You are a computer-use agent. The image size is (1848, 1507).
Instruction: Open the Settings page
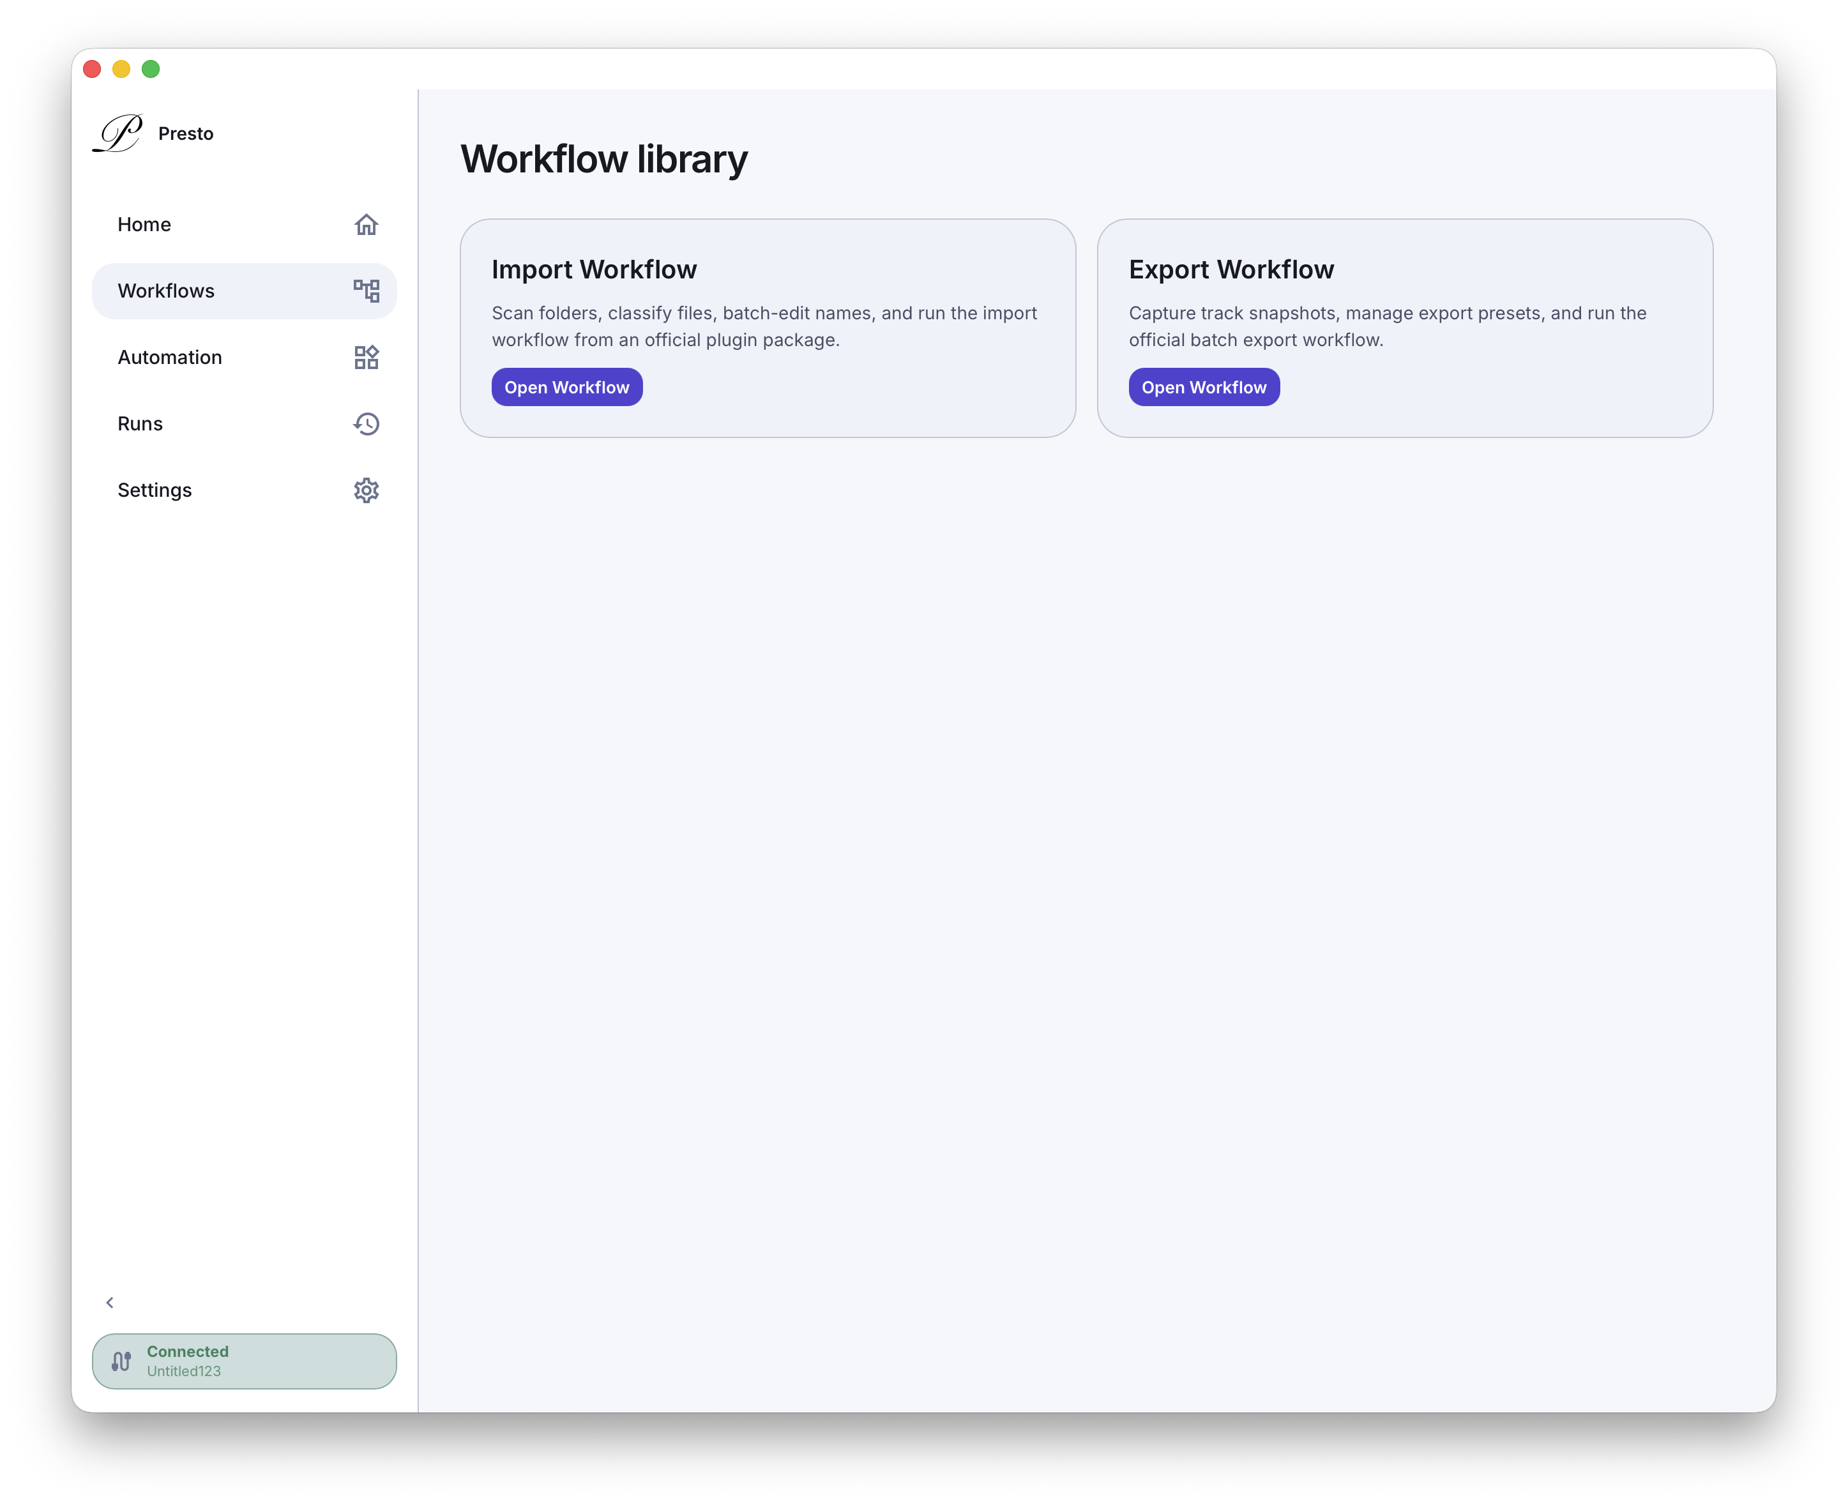155,490
